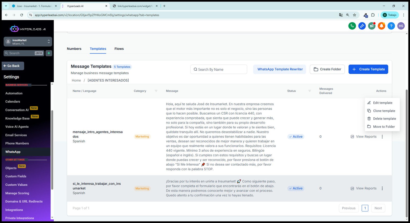Switch to the Flows tab

119,49
